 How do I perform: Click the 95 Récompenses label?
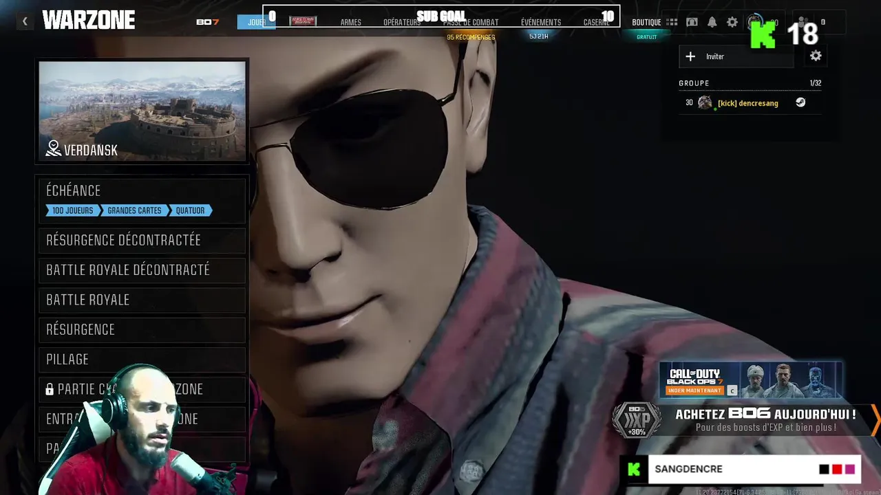pyautogui.click(x=471, y=37)
